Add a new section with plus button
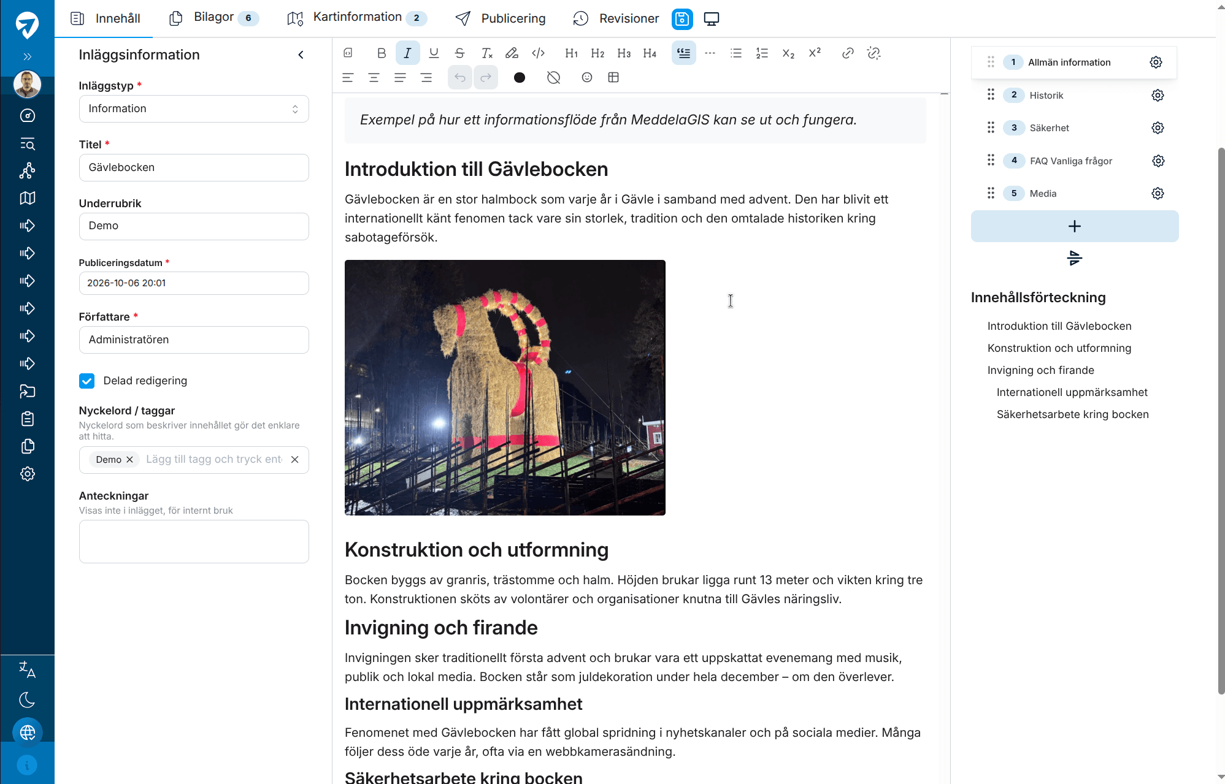This screenshot has width=1225, height=784. [1075, 226]
